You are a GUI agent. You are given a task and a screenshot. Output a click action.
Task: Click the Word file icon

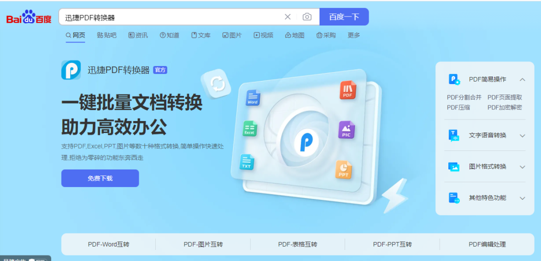point(253,98)
